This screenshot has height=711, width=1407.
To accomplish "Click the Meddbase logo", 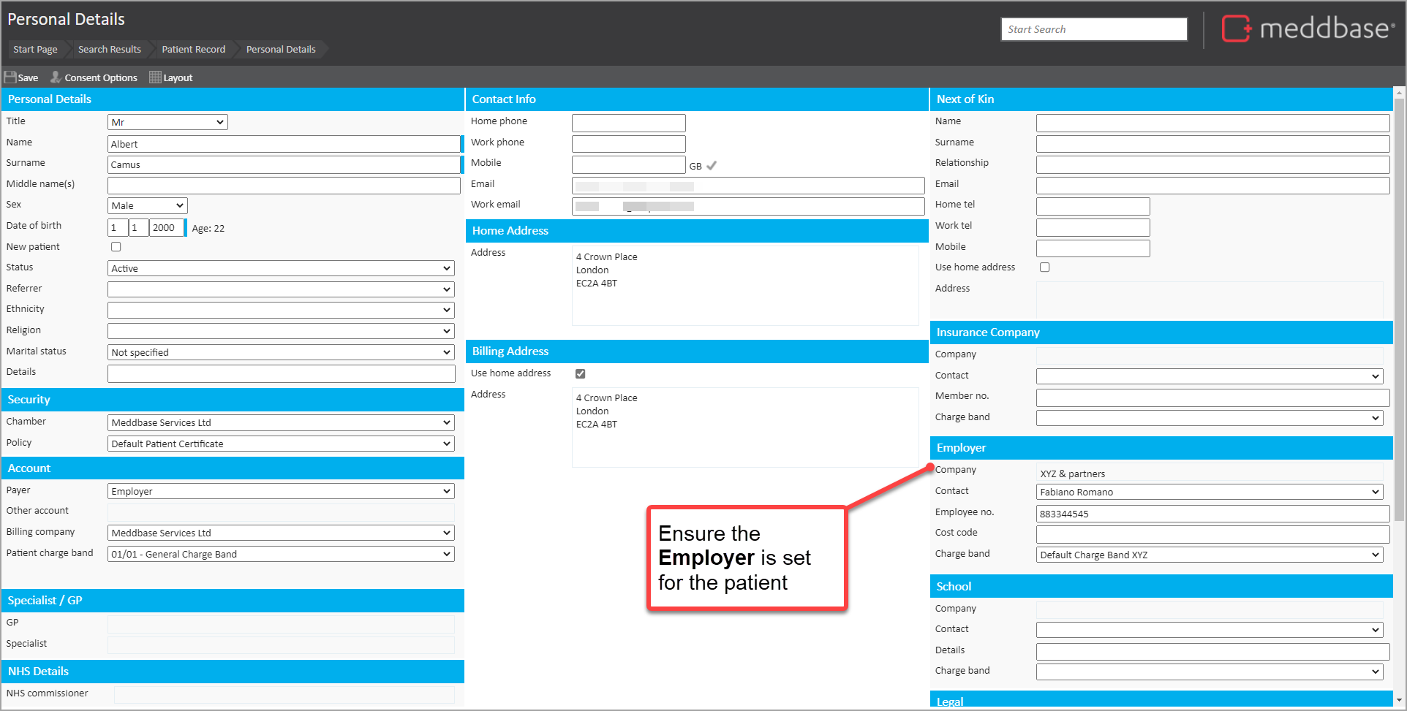I will (x=1308, y=29).
